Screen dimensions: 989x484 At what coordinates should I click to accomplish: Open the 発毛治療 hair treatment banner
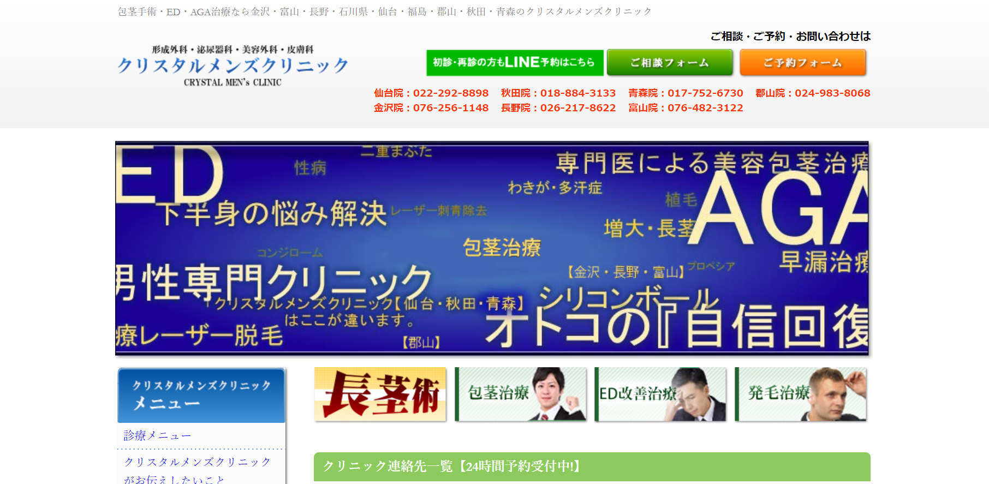[x=800, y=394]
